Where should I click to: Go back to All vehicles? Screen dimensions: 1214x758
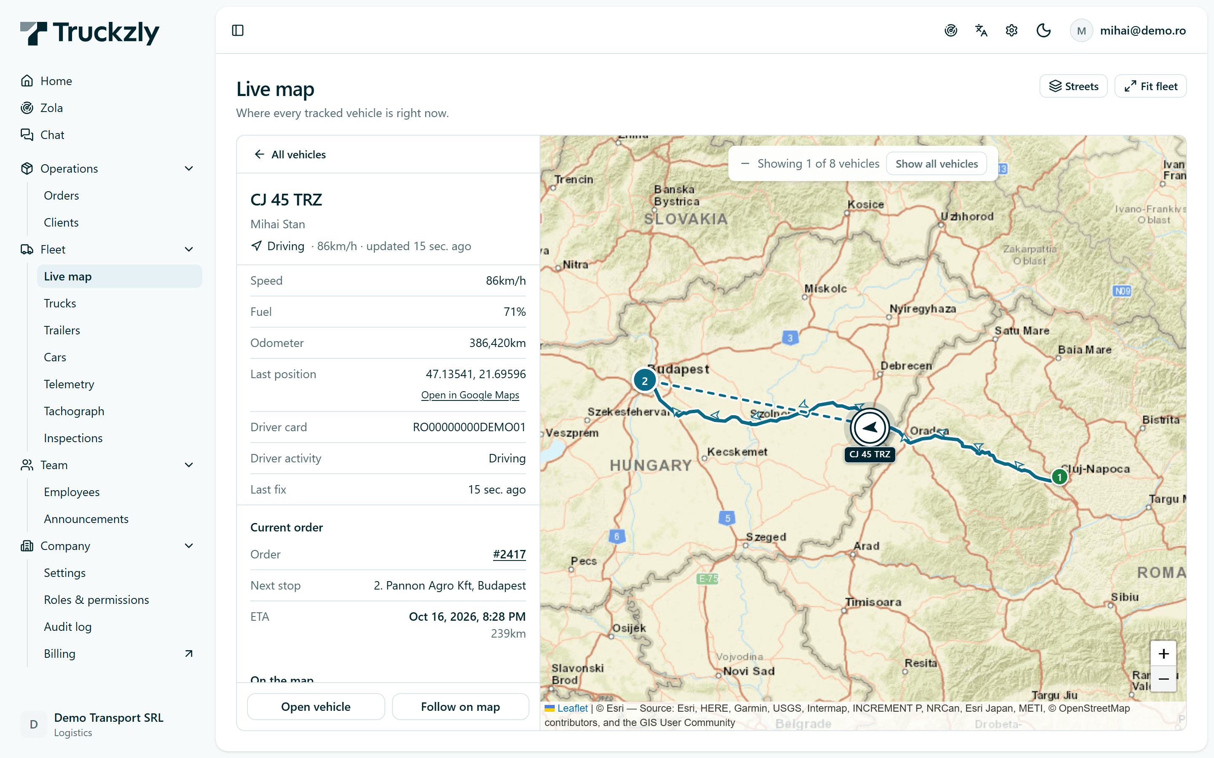point(290,155)
